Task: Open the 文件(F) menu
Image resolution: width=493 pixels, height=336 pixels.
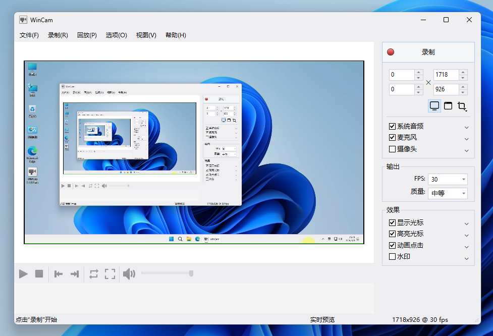Action: pos(29,35)
